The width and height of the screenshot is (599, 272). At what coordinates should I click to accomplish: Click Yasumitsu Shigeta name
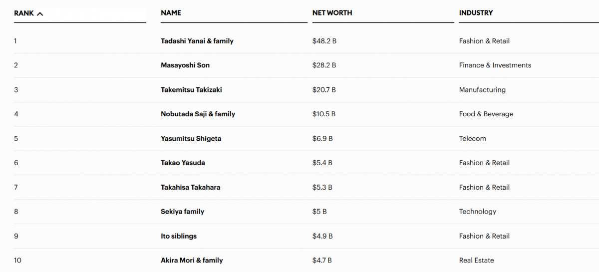tap(191, 139)
